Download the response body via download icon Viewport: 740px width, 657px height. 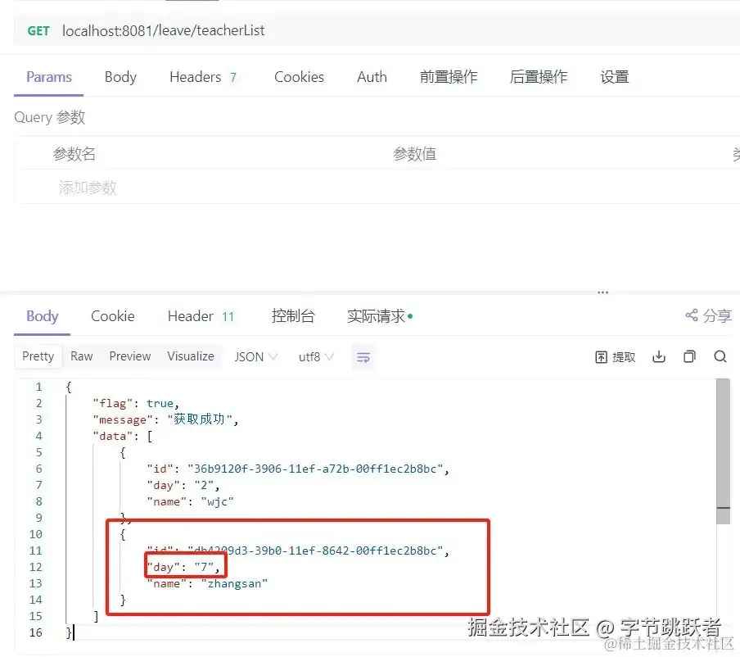659,356
